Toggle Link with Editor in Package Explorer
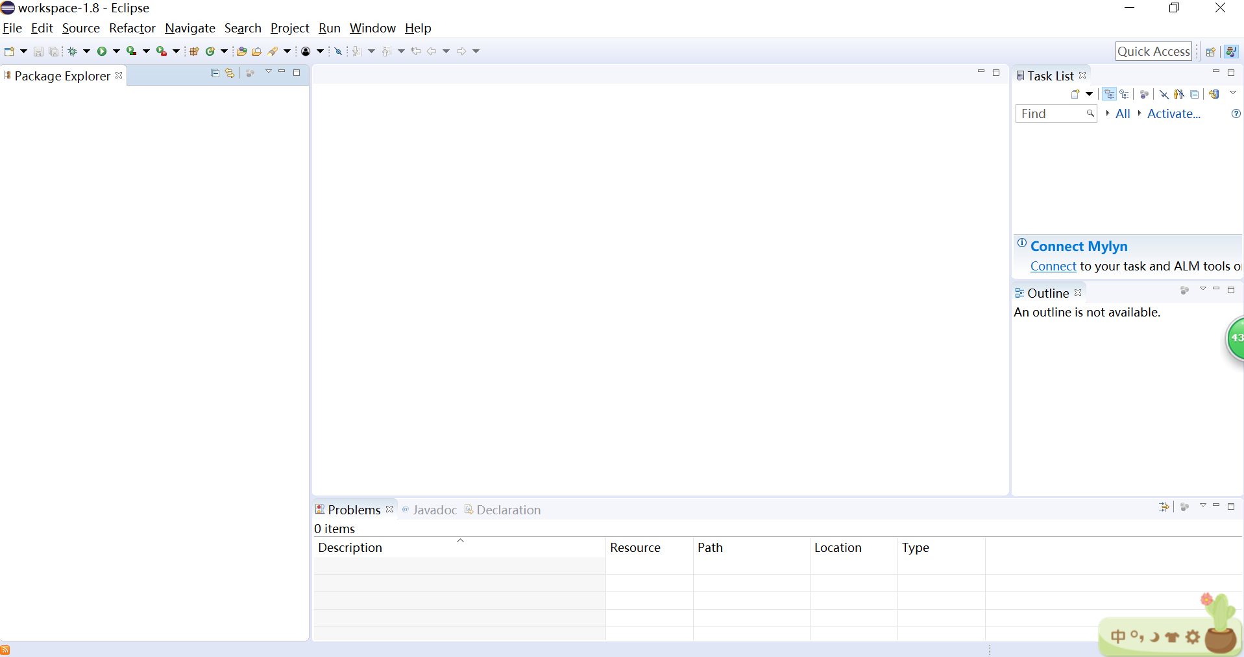 (230, 73)
